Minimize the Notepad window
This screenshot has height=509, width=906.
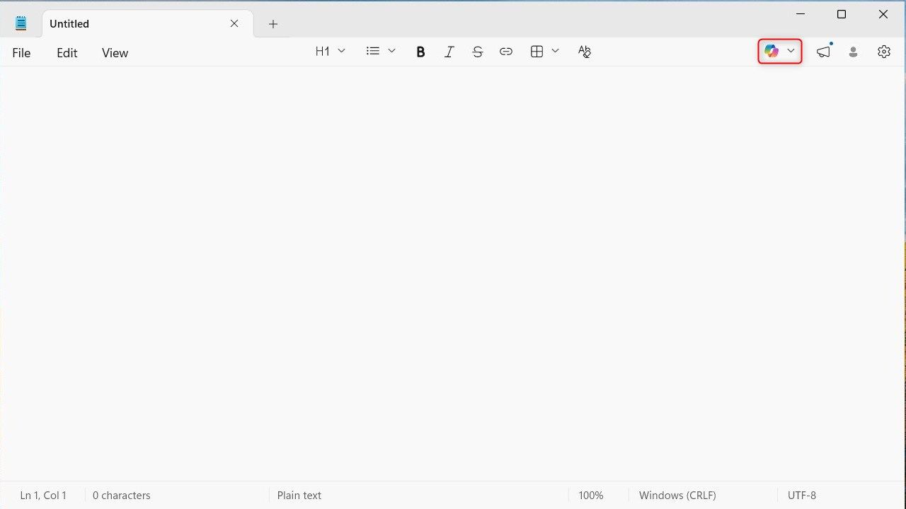(x=801, y=14)
